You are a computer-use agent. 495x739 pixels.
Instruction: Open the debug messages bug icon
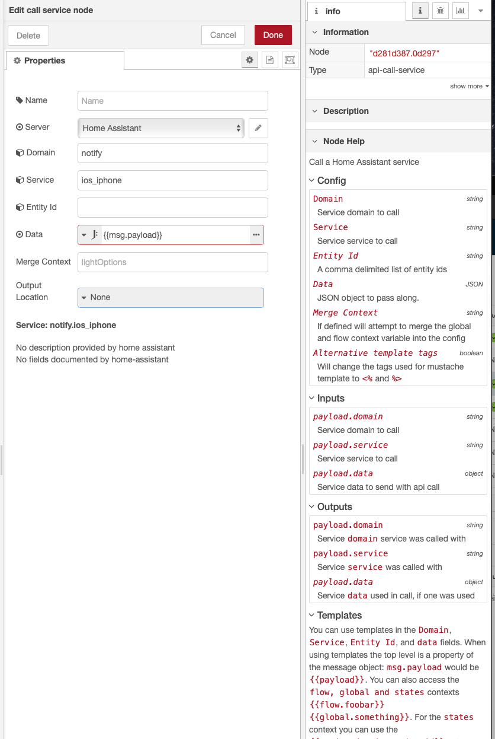coord(440,11)
